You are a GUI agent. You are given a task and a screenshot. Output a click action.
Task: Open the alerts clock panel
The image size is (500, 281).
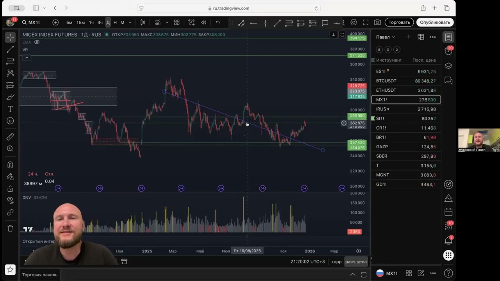tap(448, 51)
